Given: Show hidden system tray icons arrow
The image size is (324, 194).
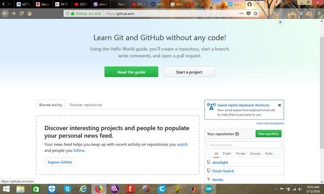Looking at the screenshot, I should (x=276, y=189).
